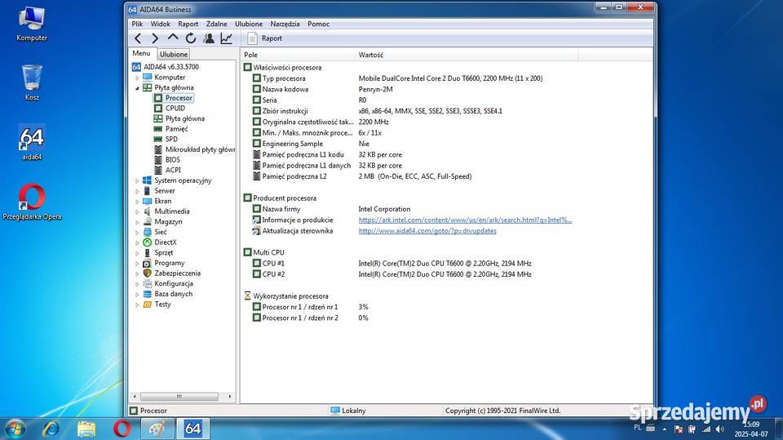783x440 pixels.
Task: Click the Zabezpieczenia shield icon
Action: (147, 273)
